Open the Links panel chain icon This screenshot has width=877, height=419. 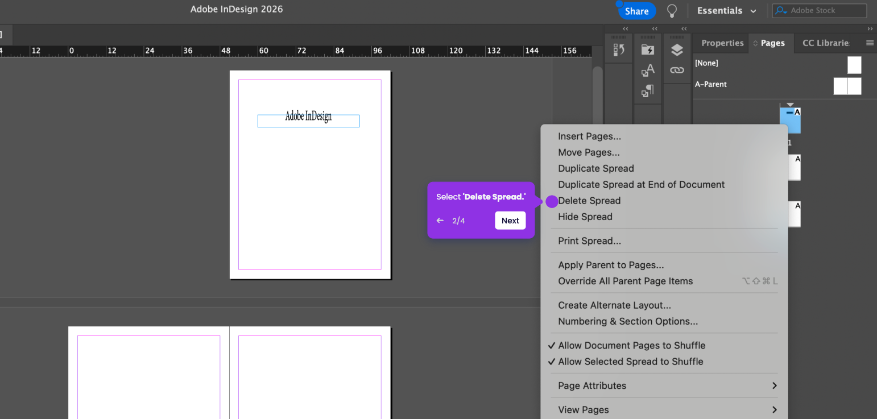tap(677, 70)
